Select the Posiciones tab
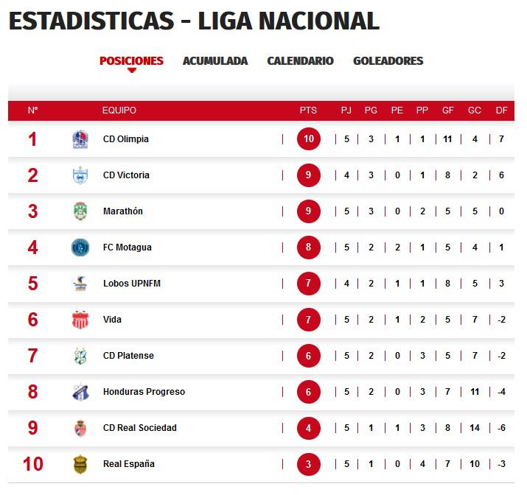This screenshot has width=527, height=495. (x=131, y=61)
